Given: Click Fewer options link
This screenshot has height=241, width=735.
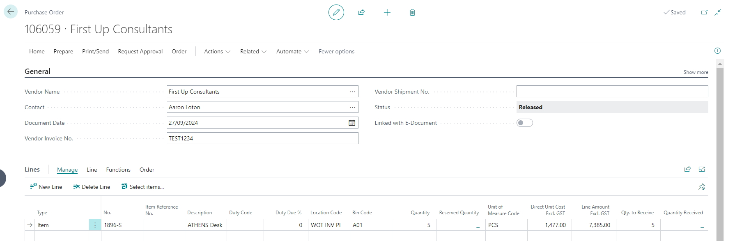Looking at the screenshot, I should pos(337,51).
